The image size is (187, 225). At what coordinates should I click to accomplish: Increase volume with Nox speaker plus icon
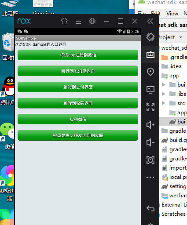150,125
